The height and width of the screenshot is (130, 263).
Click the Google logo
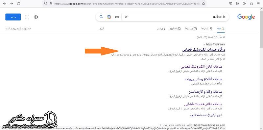246,17
